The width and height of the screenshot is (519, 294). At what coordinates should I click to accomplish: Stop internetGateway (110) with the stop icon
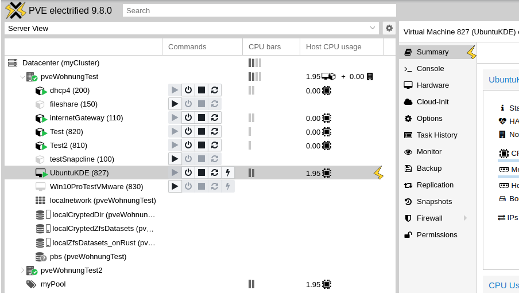pyautogui.click(x=202, y=117)
